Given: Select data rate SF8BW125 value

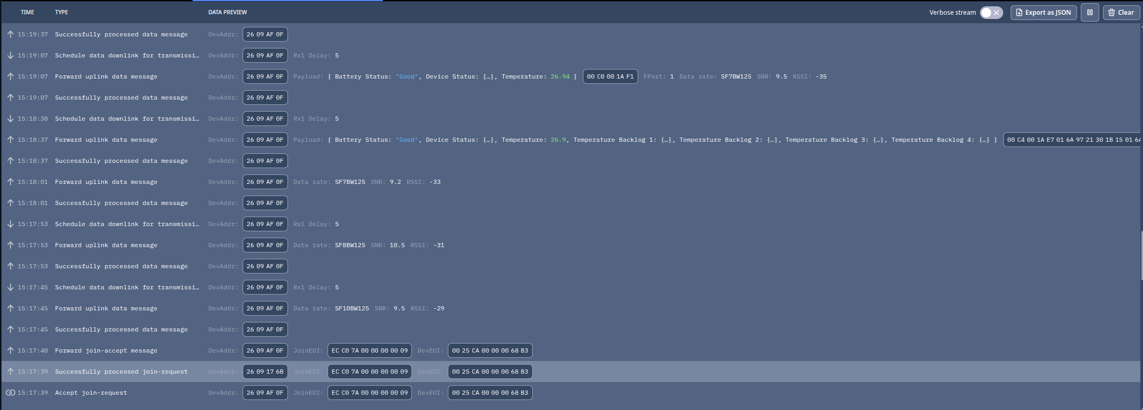Looking at the screenshot, I should (350, 245).
